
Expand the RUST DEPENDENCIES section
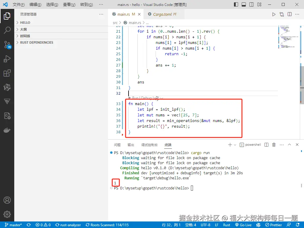click(61, 42)
